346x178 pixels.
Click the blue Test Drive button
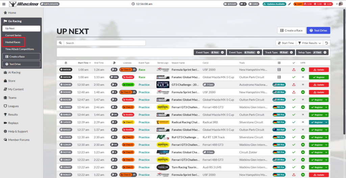tap(318, 30)
